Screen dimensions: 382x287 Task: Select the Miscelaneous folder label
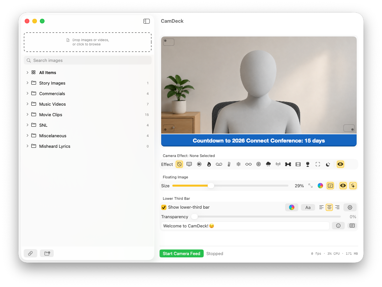[x=53, y=136]
